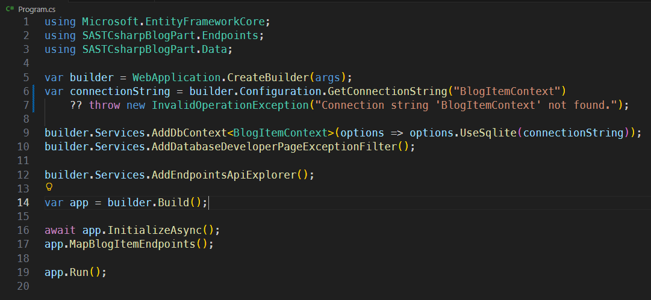Click the CreateBuilder method call
The height and width of the screenshot is (300, 651).
click(268, 78)
